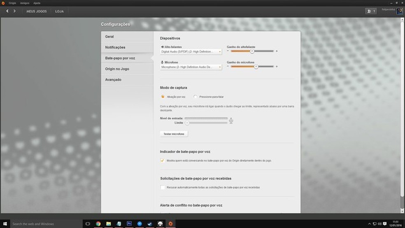Click the Testar microfone button
Image resolution: width=405 pixels, height=228 pixels.
(174, 134)
